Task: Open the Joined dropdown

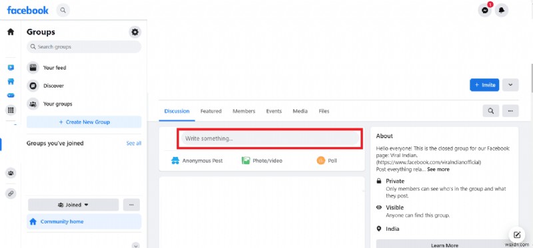Action: pos(73,205)
